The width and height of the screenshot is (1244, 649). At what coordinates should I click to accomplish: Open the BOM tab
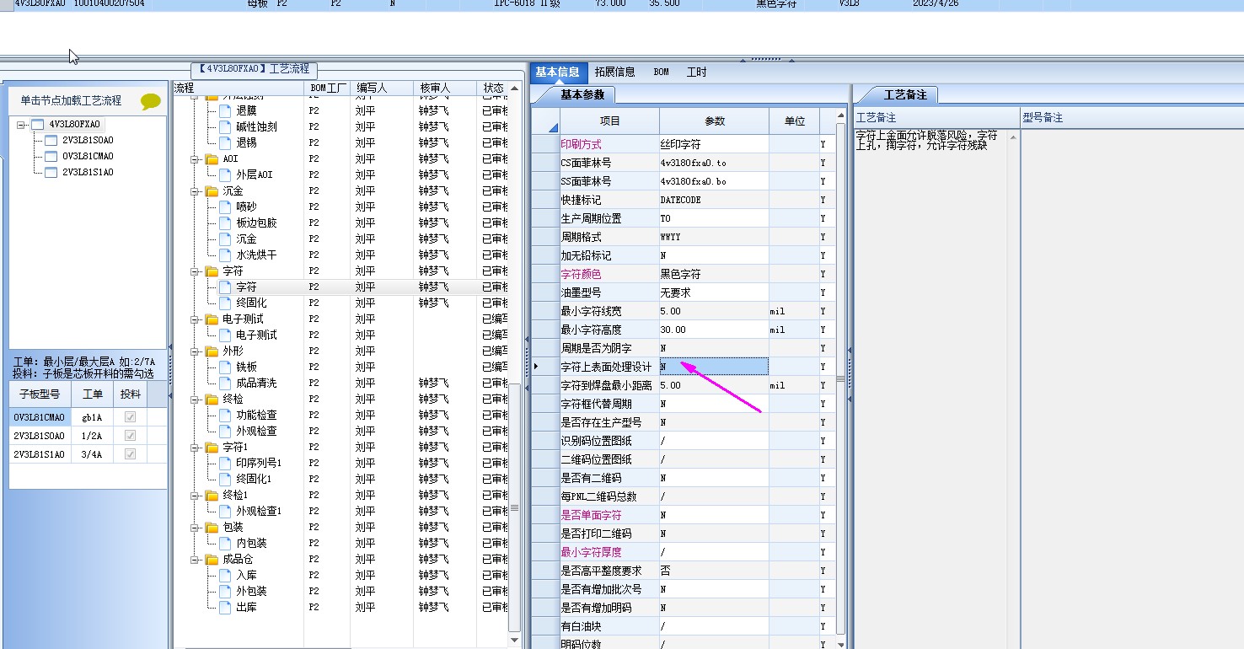tap(662, 72)
